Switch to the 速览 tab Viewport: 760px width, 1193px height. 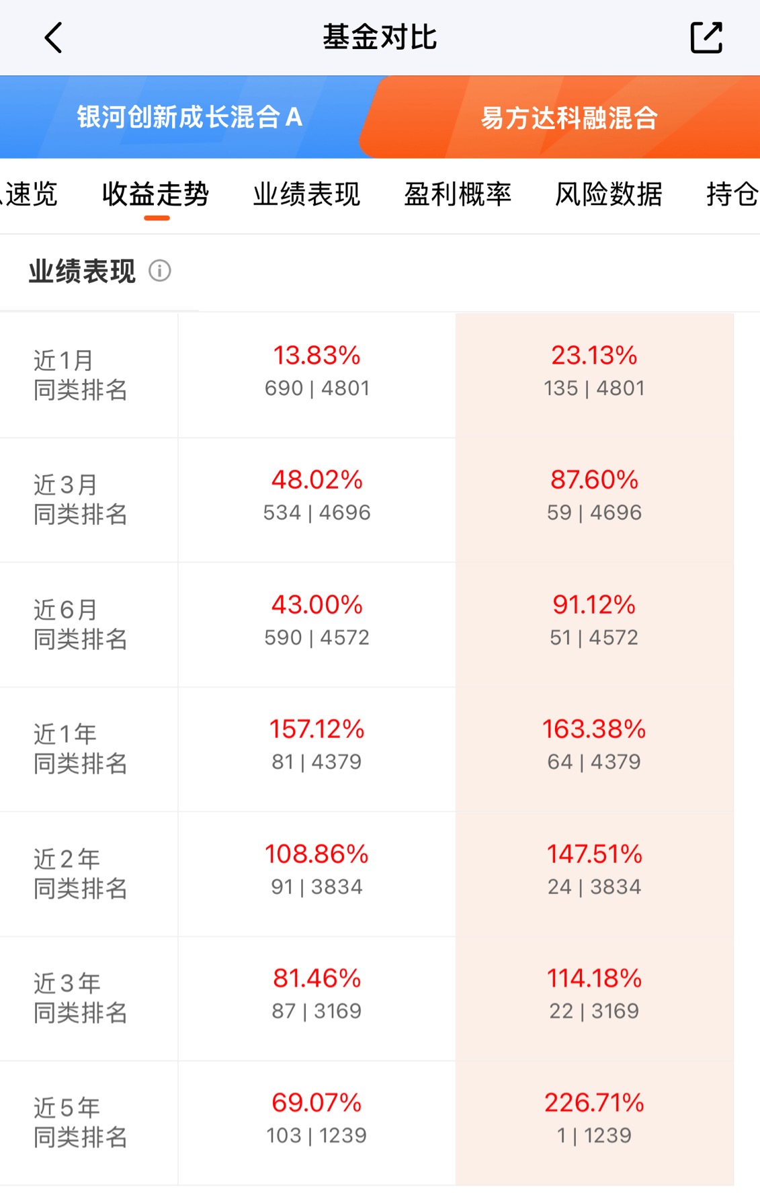point(30,194)
